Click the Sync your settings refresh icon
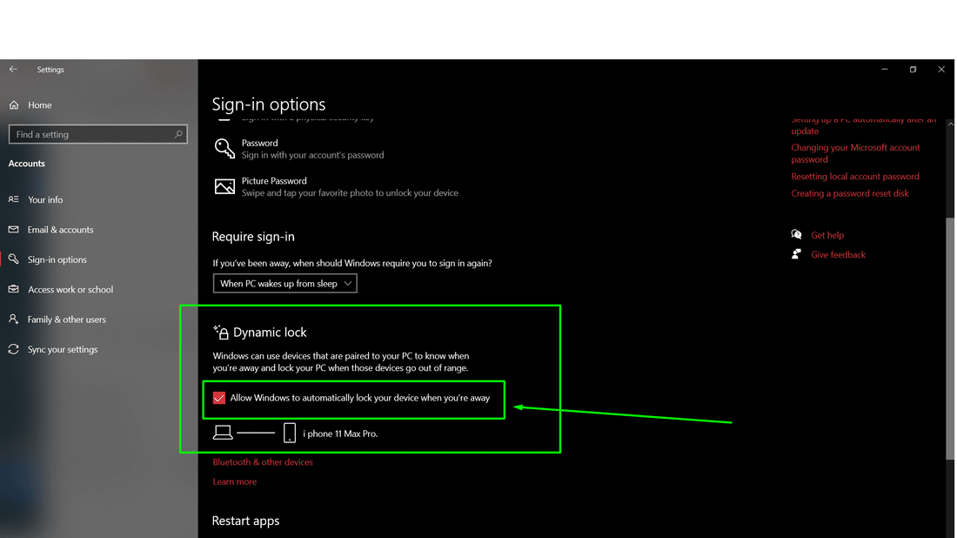The height and width of the screenshot is (538, 957). (x=13, y=348)
